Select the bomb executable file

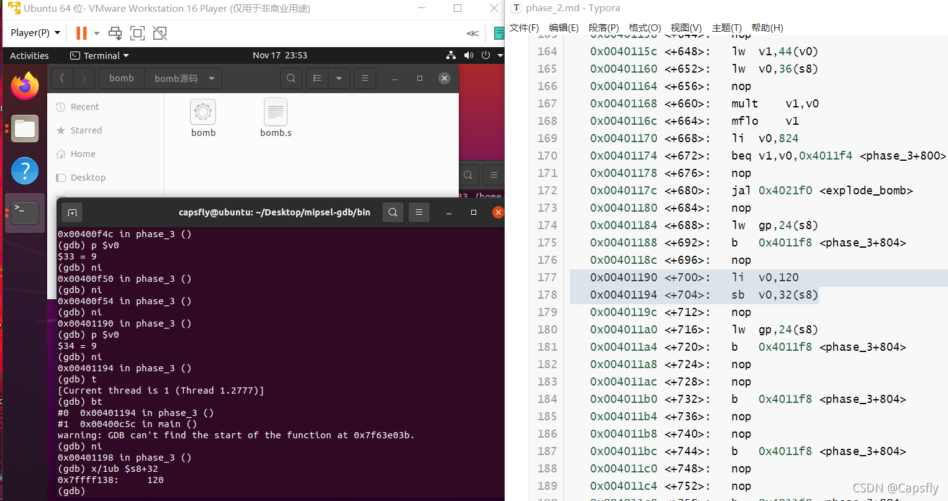point(203,118)
